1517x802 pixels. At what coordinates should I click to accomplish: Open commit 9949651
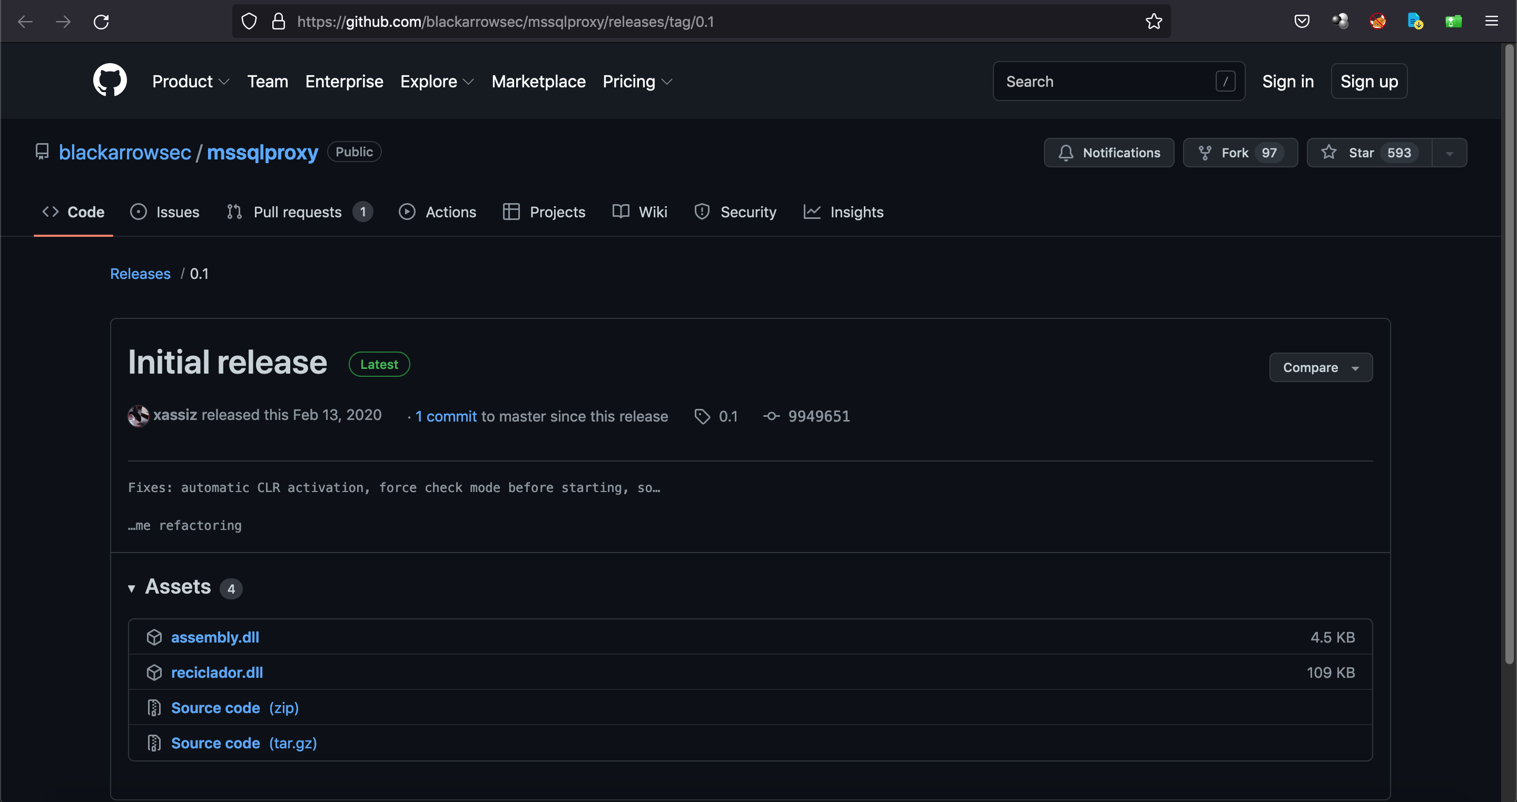click(819, 416)
